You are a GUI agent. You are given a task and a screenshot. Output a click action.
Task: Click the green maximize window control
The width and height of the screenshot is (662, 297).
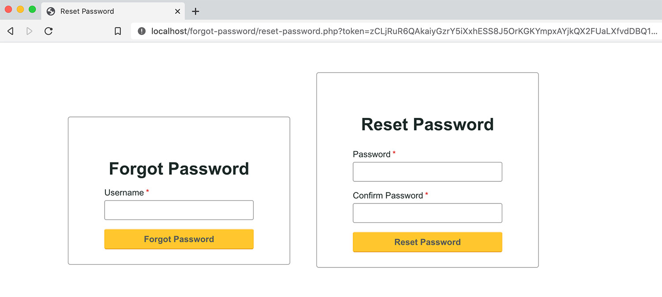coord(32,8)
